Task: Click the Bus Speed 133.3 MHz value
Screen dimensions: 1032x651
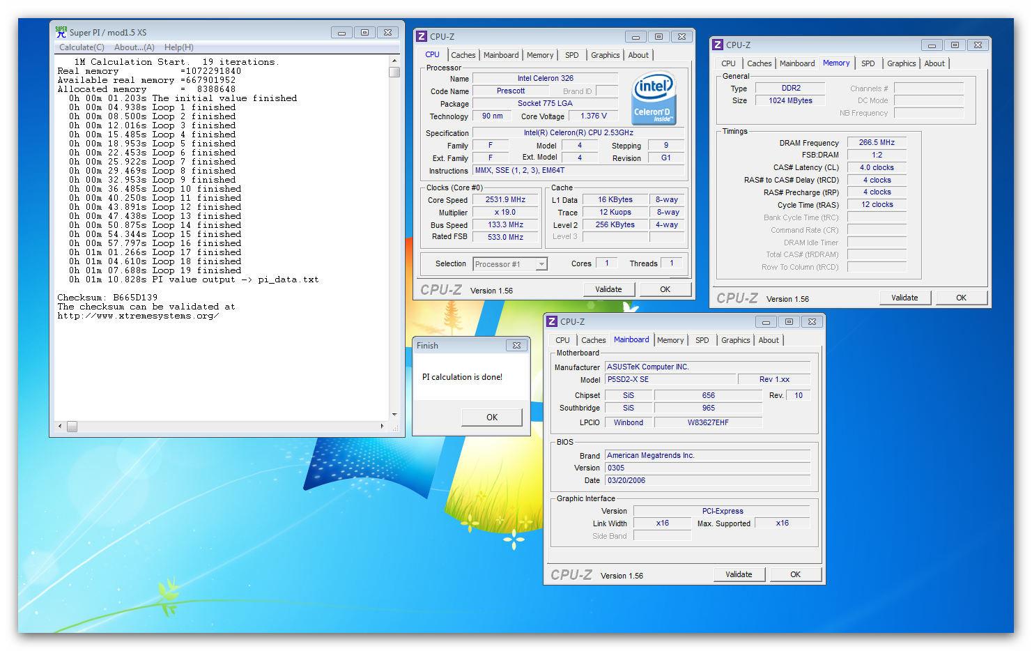Action: [x=506, y=224]
